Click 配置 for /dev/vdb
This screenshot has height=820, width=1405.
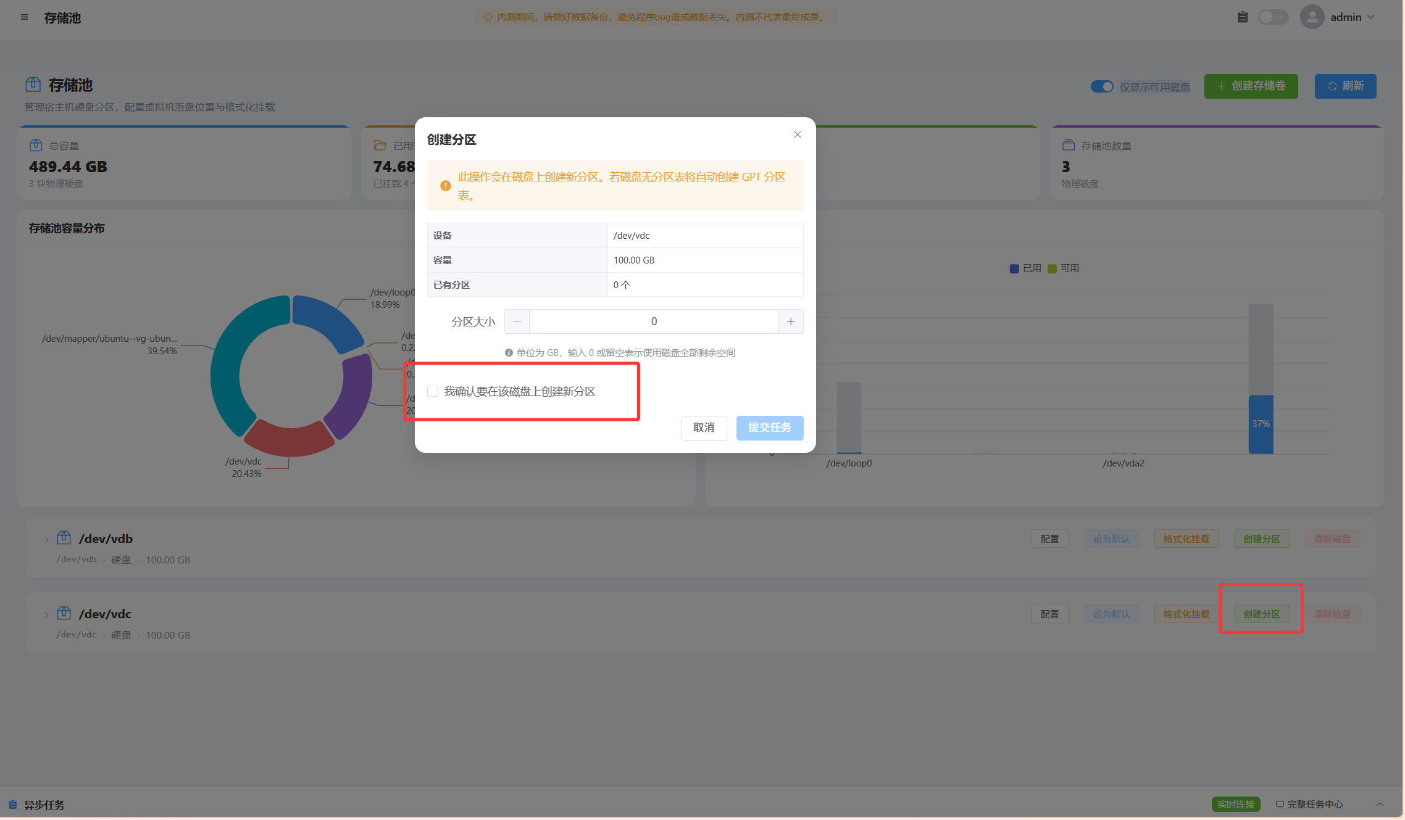tap(1049, 539)
